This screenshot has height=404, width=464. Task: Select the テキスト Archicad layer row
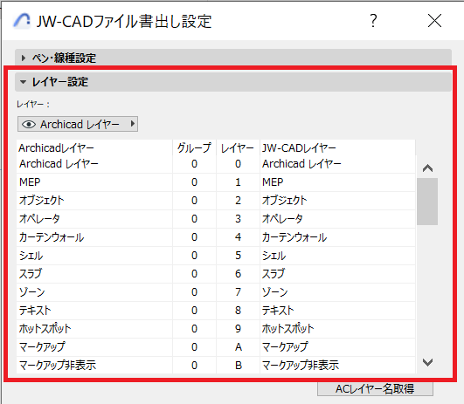click(x=94, y=311)
